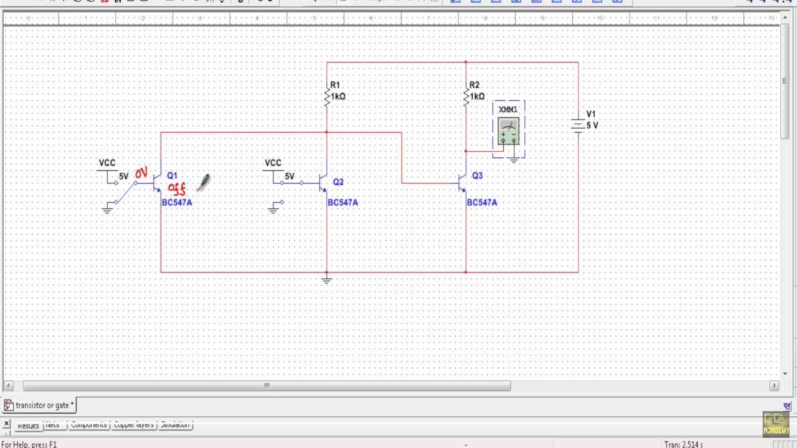Open the 'transistor or gate *' document tab

(39, 405)
